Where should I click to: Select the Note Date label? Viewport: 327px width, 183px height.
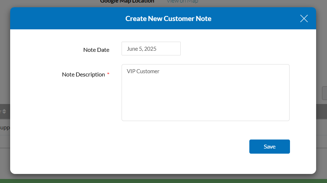(x=96, y=50)
